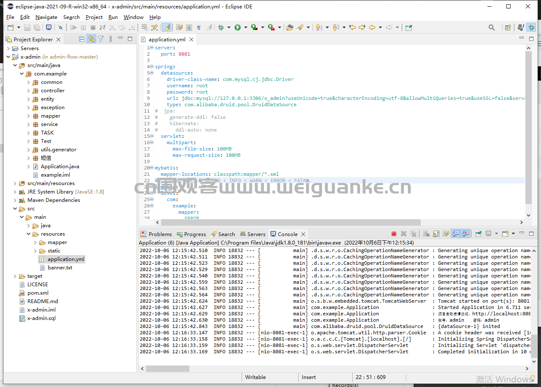The height and width of the screenshot is (387, 541).
Task: Open the Project menu
Action: tap(94, 17)
